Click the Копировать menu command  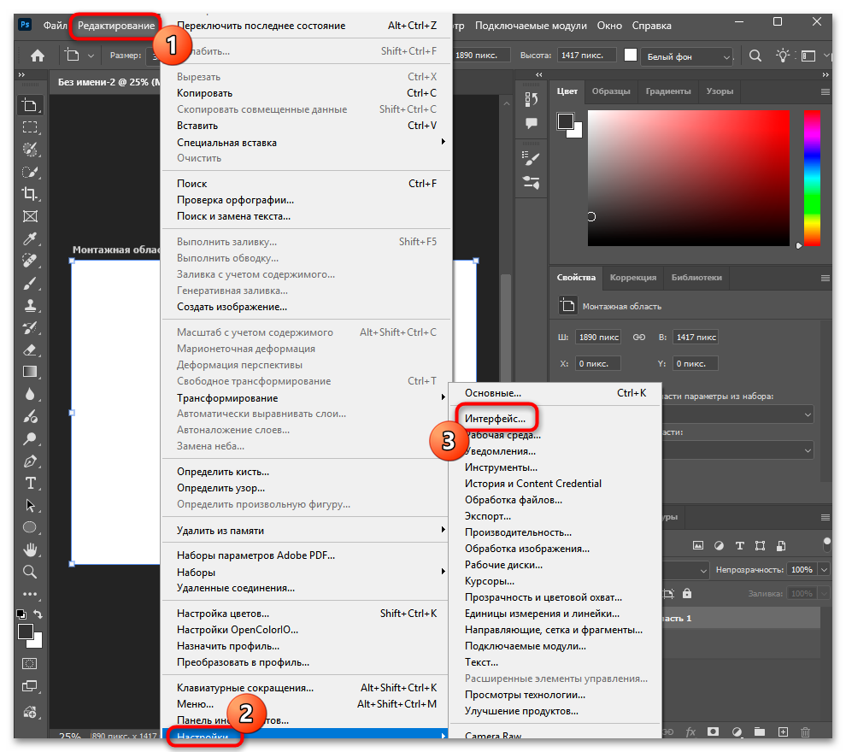[x=204, y=93]
